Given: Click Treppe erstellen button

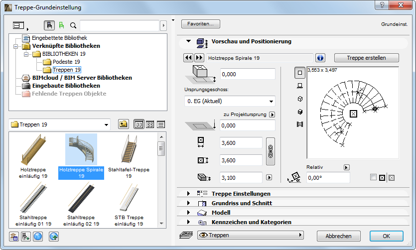Looking at the screenshot, I should (366, 58).
